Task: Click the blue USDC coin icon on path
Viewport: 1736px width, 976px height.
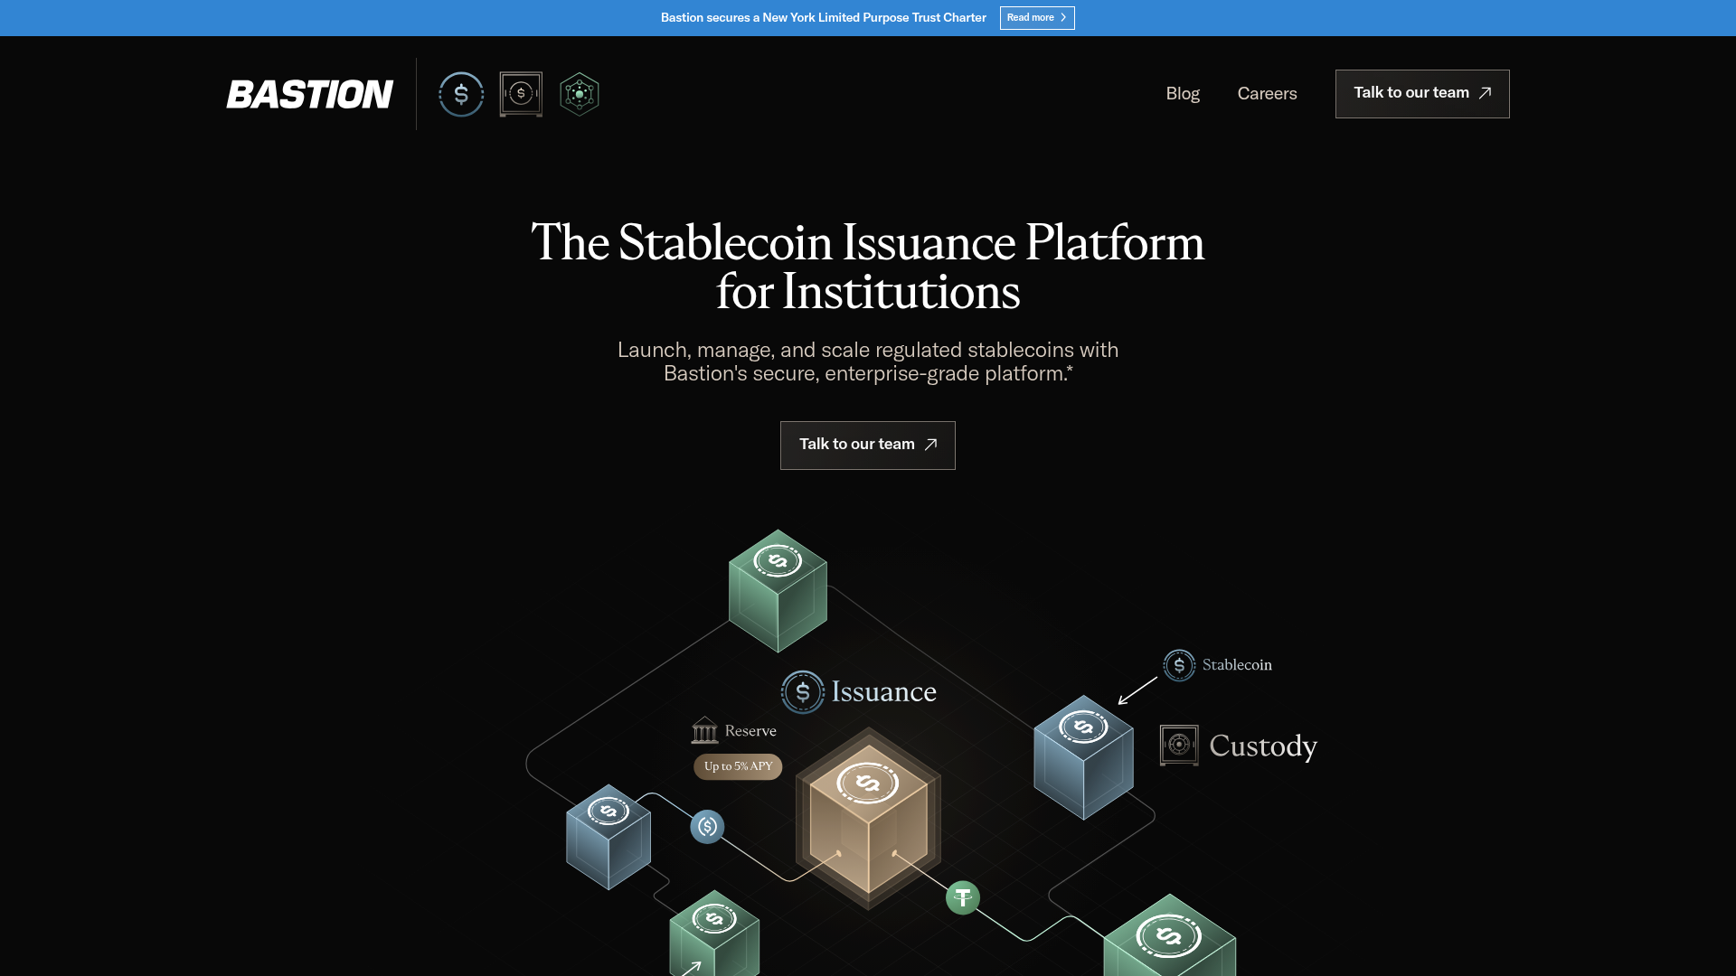Action: point(707,827)
